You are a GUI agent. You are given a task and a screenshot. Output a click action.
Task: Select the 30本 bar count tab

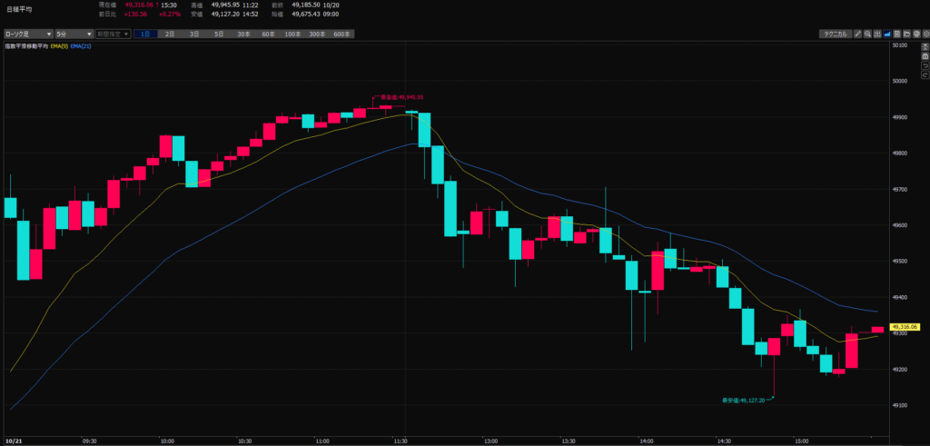[x=243, y=34]
